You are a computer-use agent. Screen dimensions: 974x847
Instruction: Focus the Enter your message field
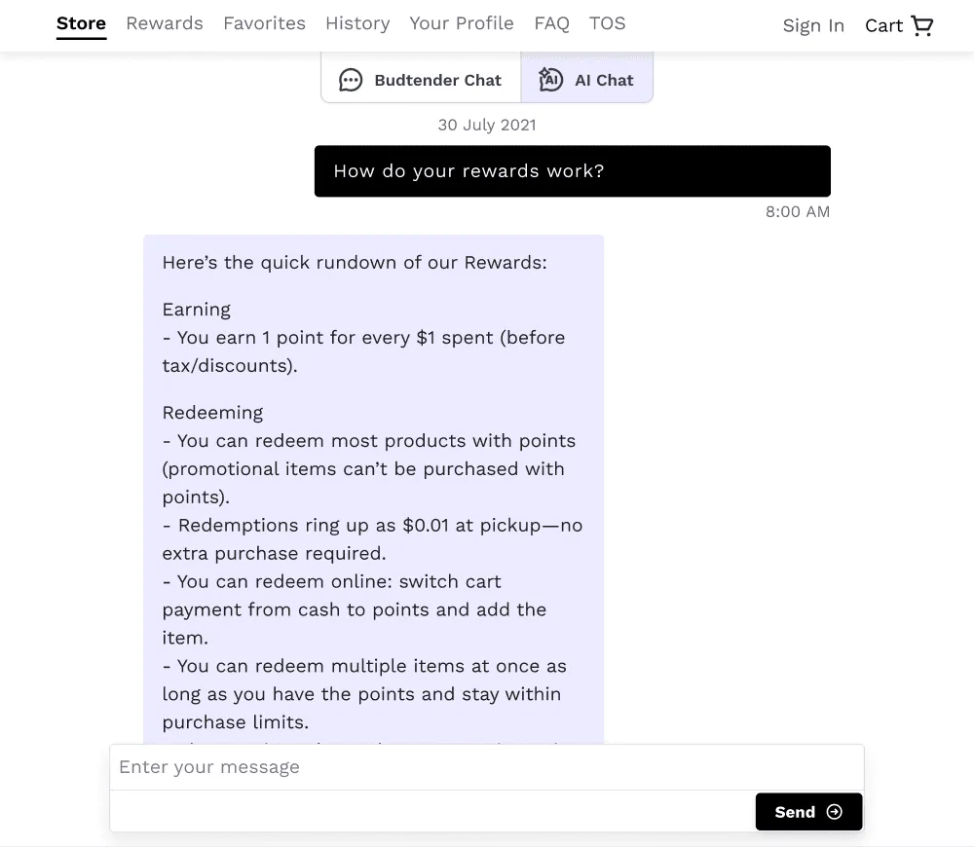[x=487, y=767]
